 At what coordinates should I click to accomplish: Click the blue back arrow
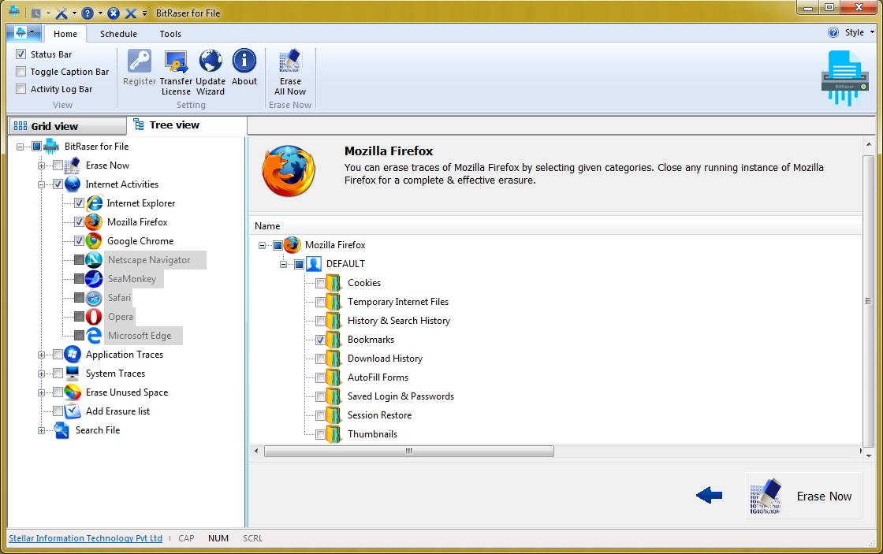[709, 496]
